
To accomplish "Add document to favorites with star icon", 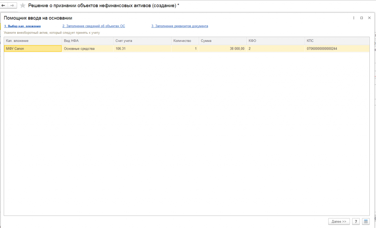I will coord(22,5).
